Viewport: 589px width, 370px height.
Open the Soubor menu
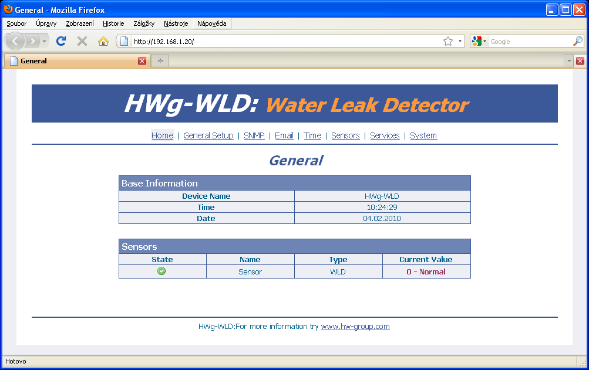pyautogui.click(x=16, y=23)
